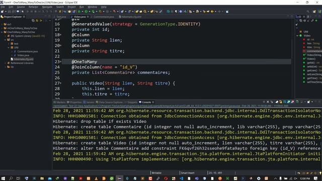Click the green Debug bug icon
This screenshot has height=181, width=322.
[79, 12]
